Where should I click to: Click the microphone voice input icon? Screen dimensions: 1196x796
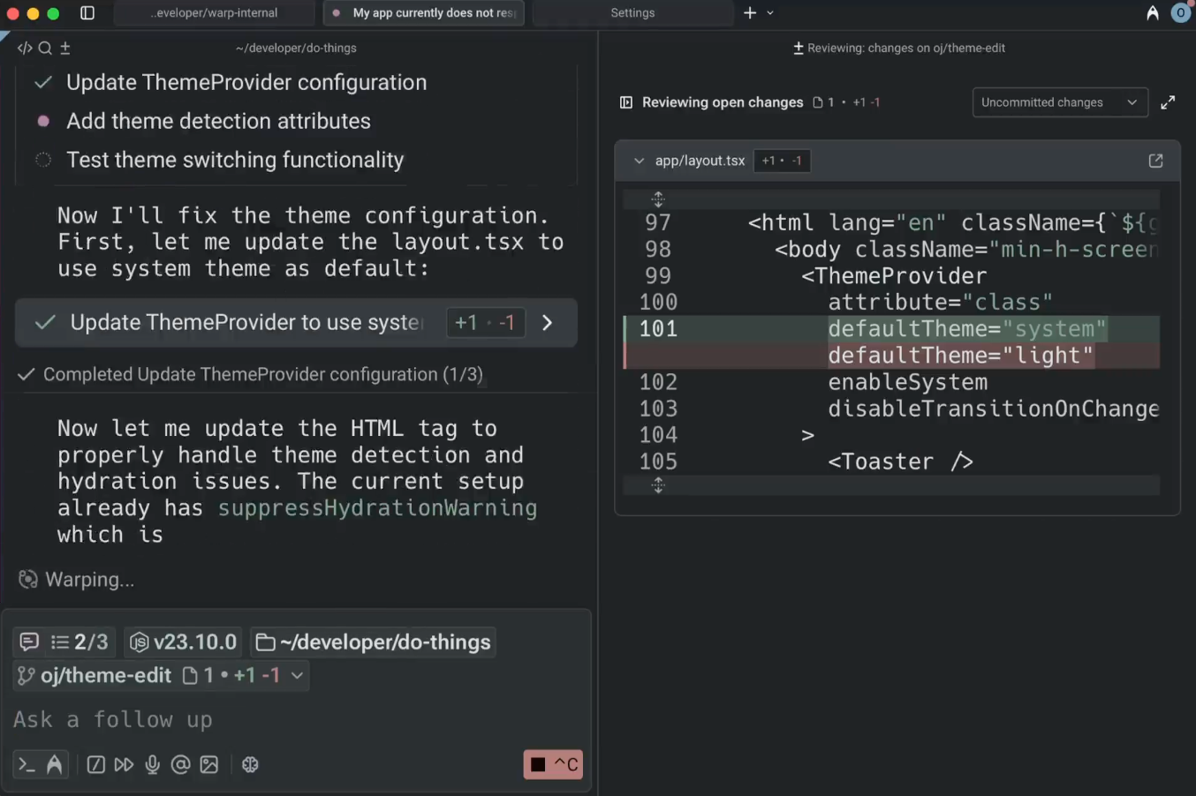pyautogui.click(x=152, y=764)
